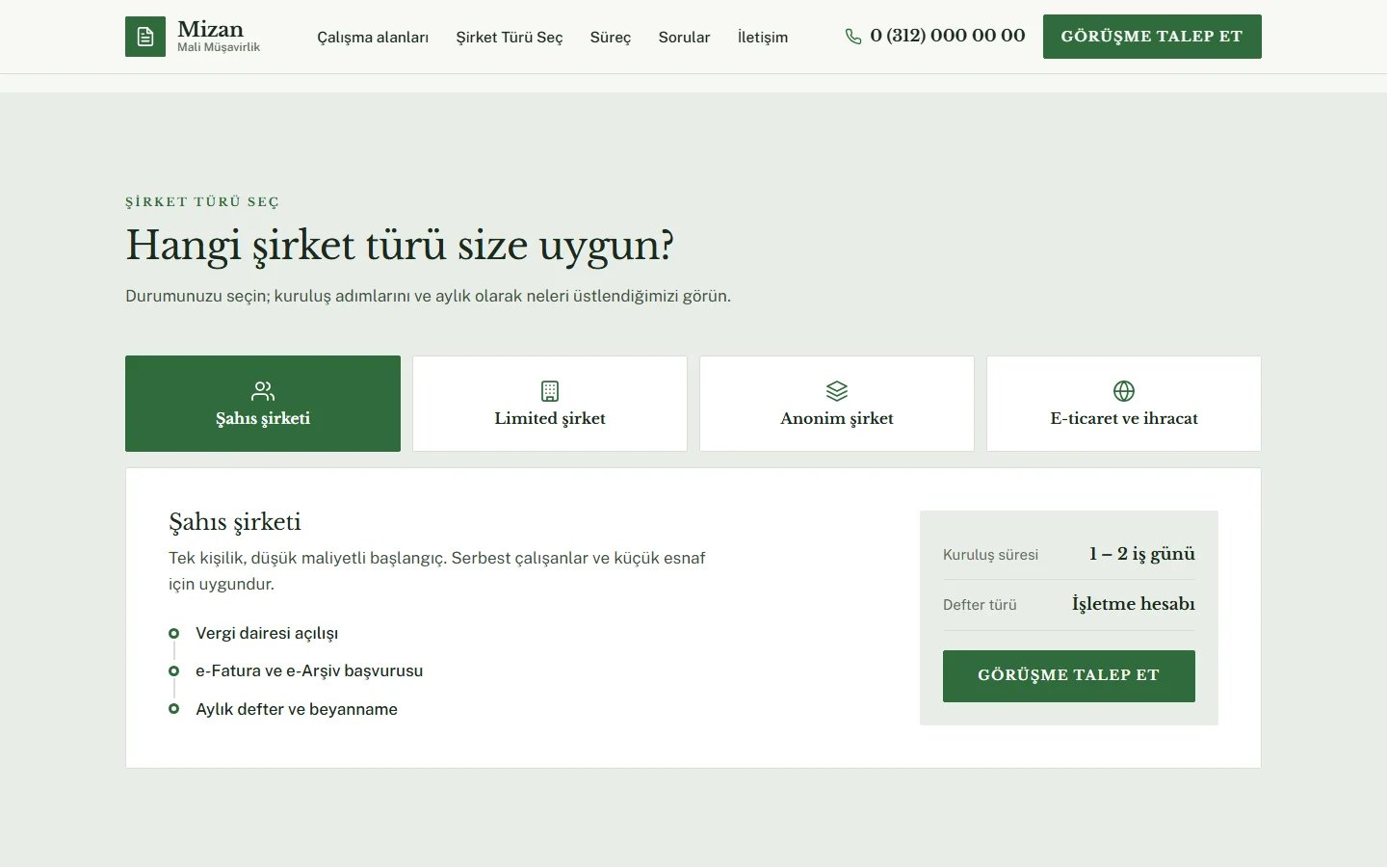Click the people icon on Şahıs şirketi tab
The height and width of the screenshot is (867, 1387).
click(263, 391)
